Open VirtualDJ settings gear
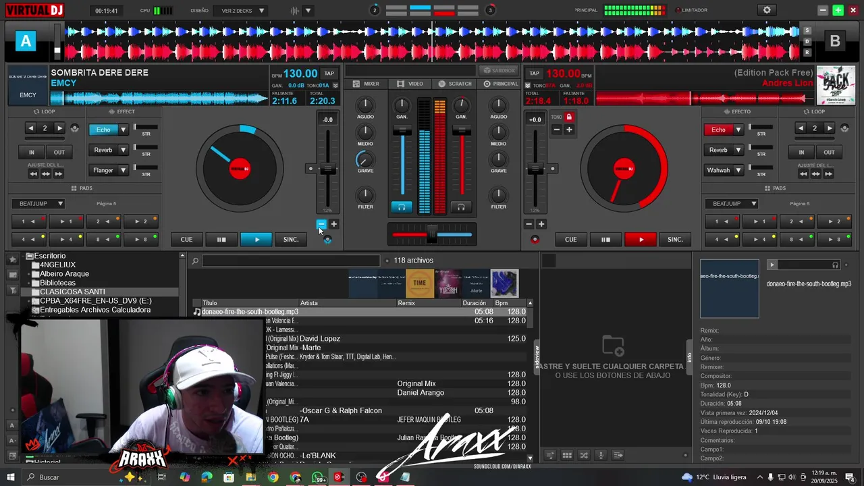The width and height of the screenshot is (864, 486). (x=767, y=10)
